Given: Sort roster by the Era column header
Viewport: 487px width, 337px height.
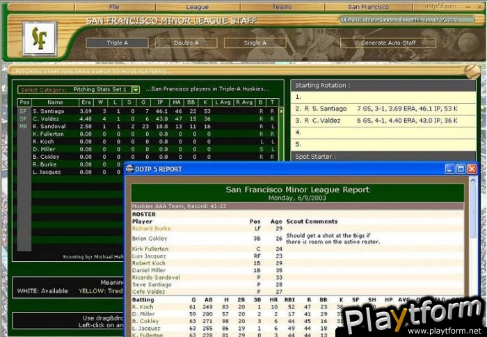Looking at the screenshot, I should coord(86,102).
